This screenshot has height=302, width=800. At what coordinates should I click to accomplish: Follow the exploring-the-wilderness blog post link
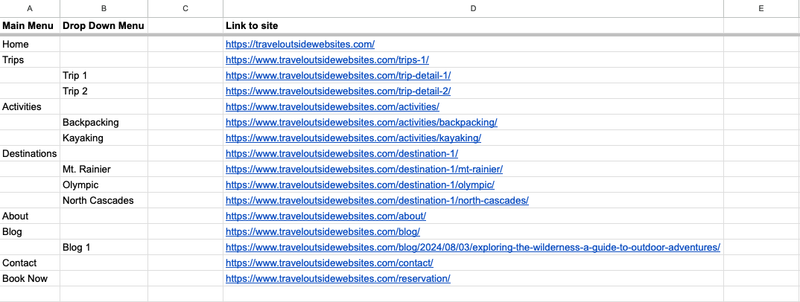point(473,247)
